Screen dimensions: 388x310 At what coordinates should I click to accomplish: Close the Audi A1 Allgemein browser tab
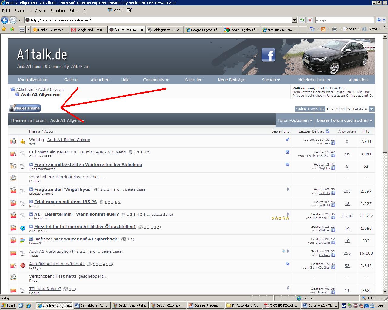(142, 30)
